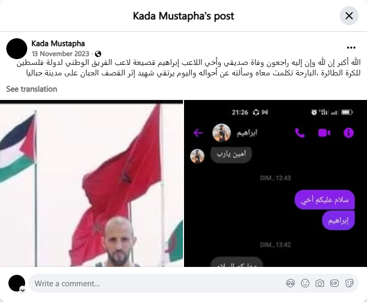Open the sticker icon in comment box
This screenshot has height=302, width=367.
(x=349, y=283)
